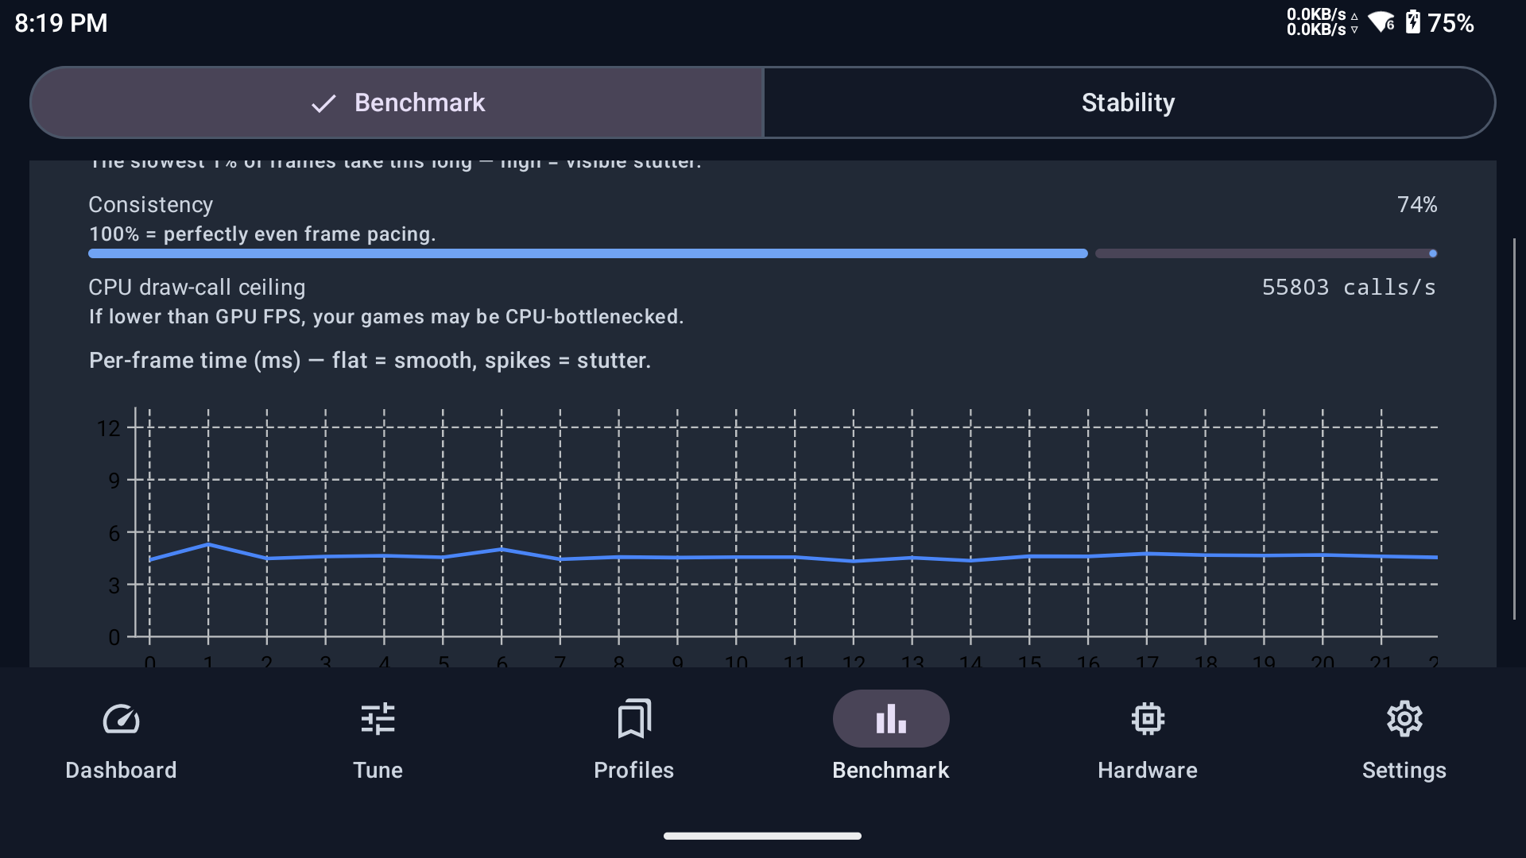Tap the battery charging icon
This screenshot has height=858, width=1526.
(x=1412, y=22)
